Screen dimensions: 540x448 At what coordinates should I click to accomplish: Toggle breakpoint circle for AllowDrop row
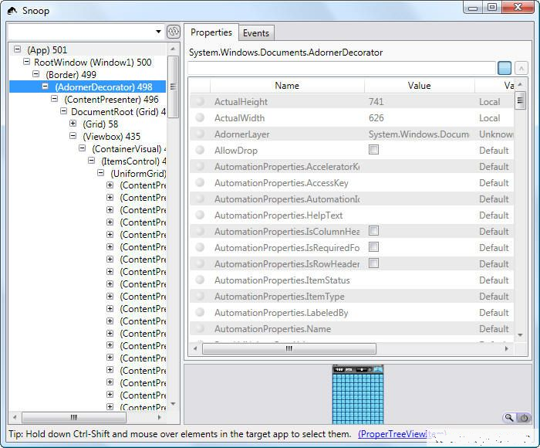click(200, 150)
